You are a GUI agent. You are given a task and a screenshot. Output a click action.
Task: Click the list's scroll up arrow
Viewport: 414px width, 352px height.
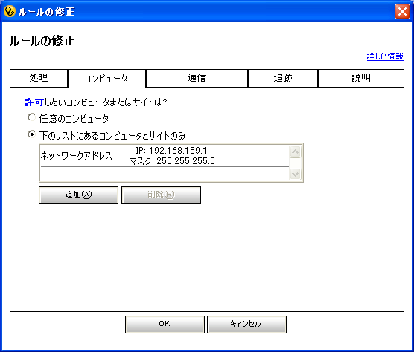[295, 152]
